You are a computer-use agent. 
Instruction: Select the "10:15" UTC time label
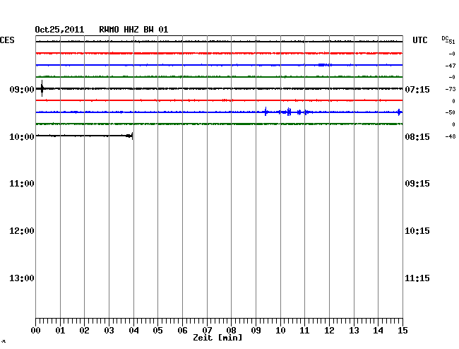(x=417, y=231)
